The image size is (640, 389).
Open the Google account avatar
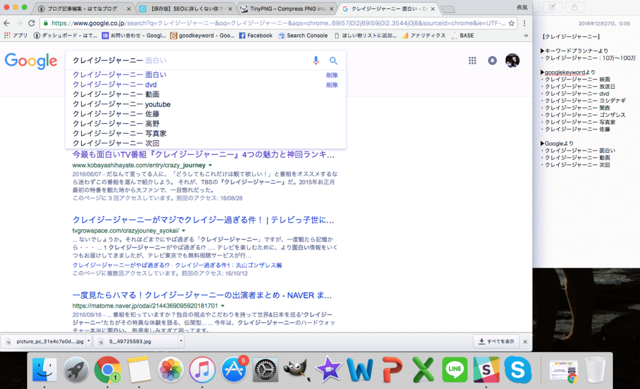coord(512,61)
